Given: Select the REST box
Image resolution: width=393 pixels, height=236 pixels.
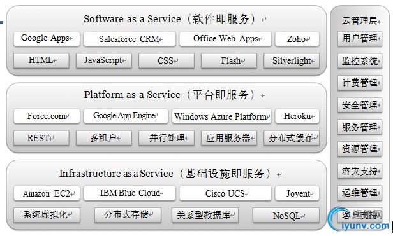Looking at the screenshot, I should coord(41,138).
